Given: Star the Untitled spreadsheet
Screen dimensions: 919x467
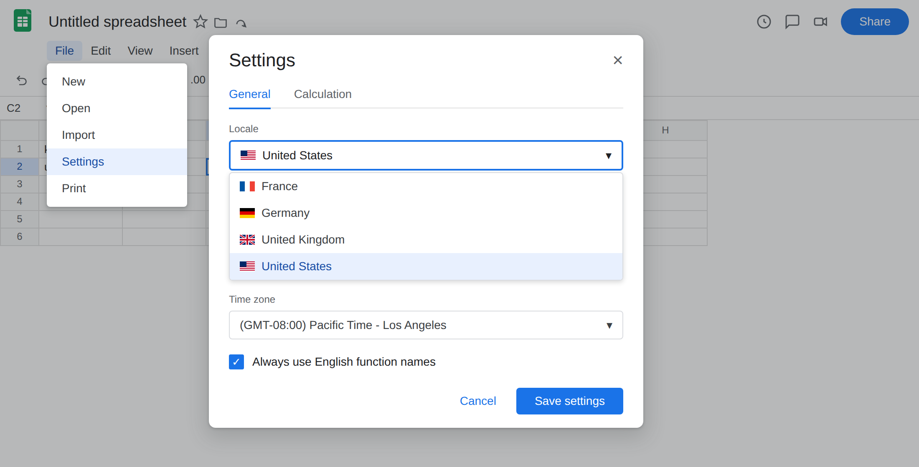Looking at the screenshot, I should [x=201, y=22].
